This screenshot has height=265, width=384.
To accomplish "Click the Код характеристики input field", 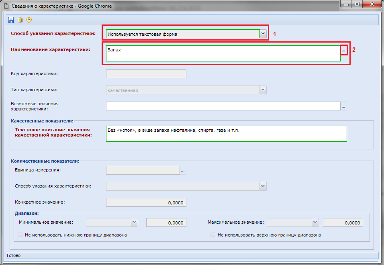I will pyautogui.click(x=146, y=74).
